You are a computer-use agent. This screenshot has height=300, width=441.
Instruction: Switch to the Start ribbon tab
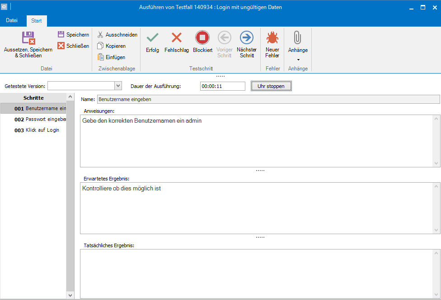37,21
